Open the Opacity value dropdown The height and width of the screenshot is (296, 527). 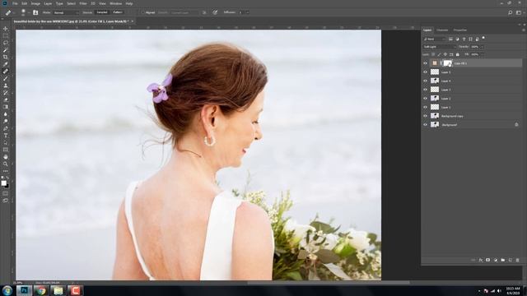pos(482,47)
